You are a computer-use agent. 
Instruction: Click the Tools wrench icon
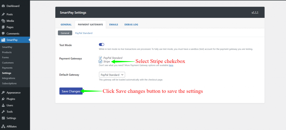point(3,112)
